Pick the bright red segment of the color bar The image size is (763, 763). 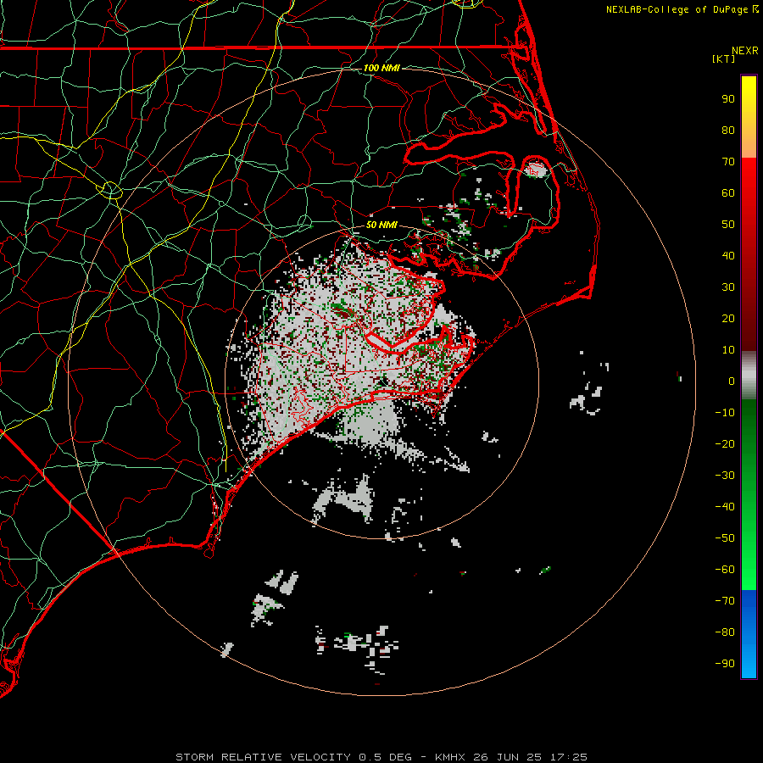coord(749,204)
